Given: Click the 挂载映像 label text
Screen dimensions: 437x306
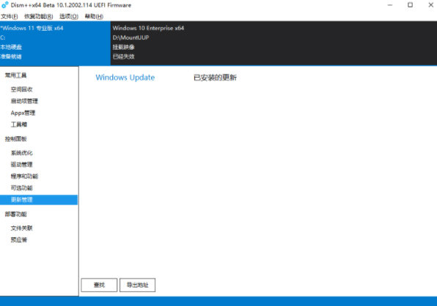Looking at the screenshot, I should [x=123, y=47].
